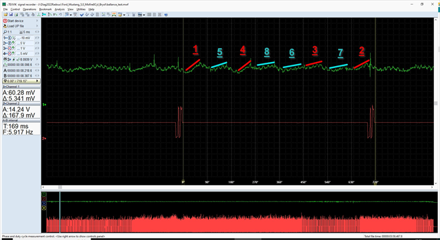This screenshot has height=240, width=440.
Task: Click the horizontal scrollbar thumb below waveform
Action: [x=60, y=187]
